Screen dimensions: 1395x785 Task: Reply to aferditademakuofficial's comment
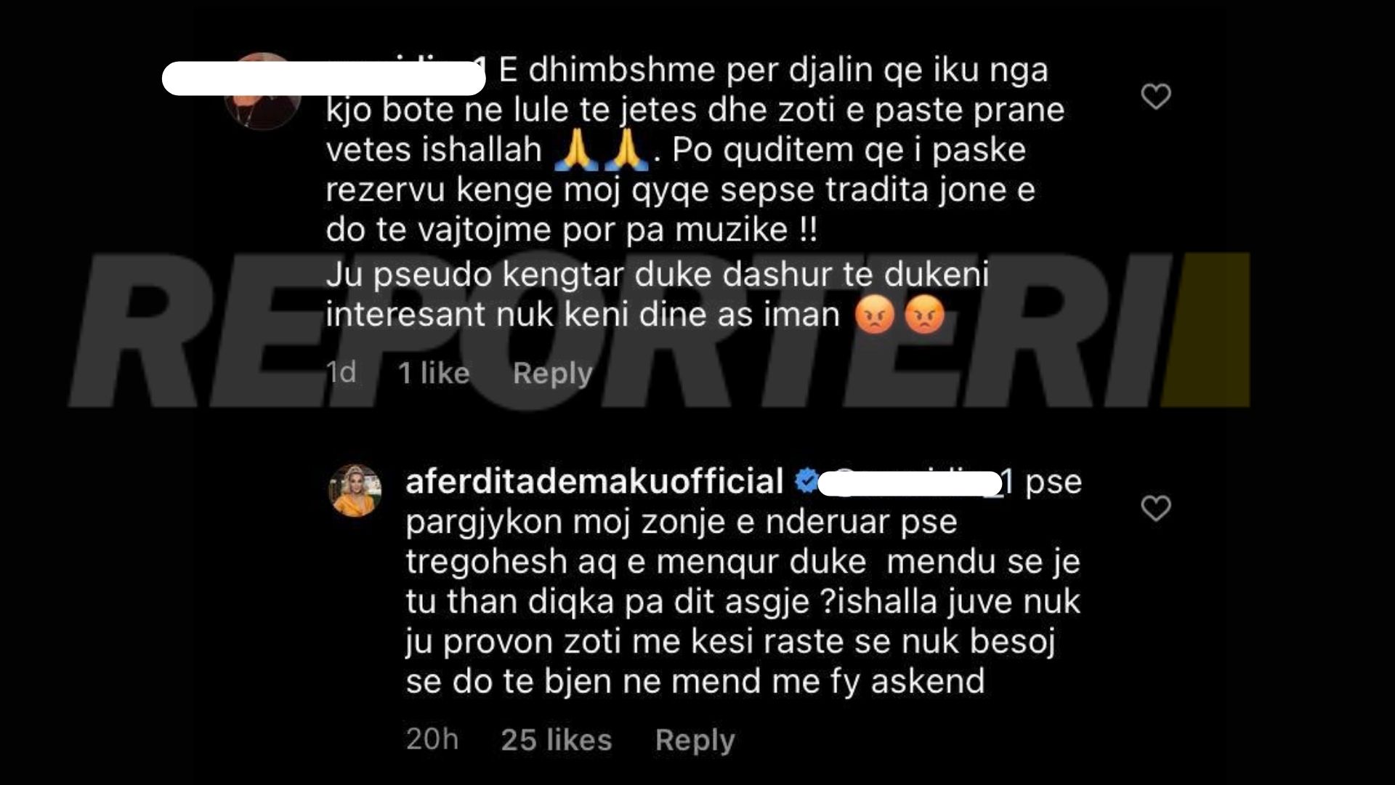[695, 740]
